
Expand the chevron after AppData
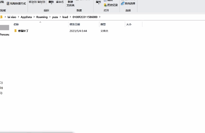[x=34, y=17]
